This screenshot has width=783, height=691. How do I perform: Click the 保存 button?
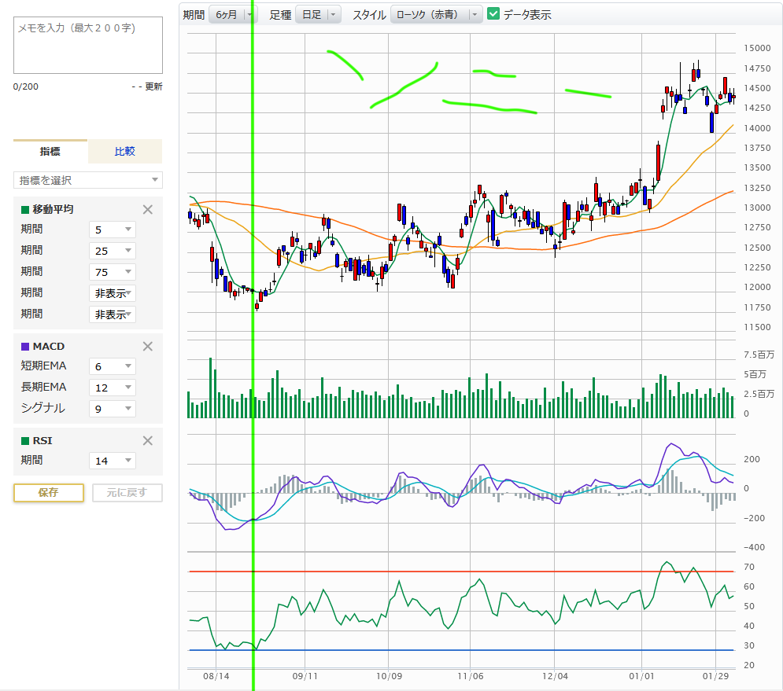coord(49,492)
